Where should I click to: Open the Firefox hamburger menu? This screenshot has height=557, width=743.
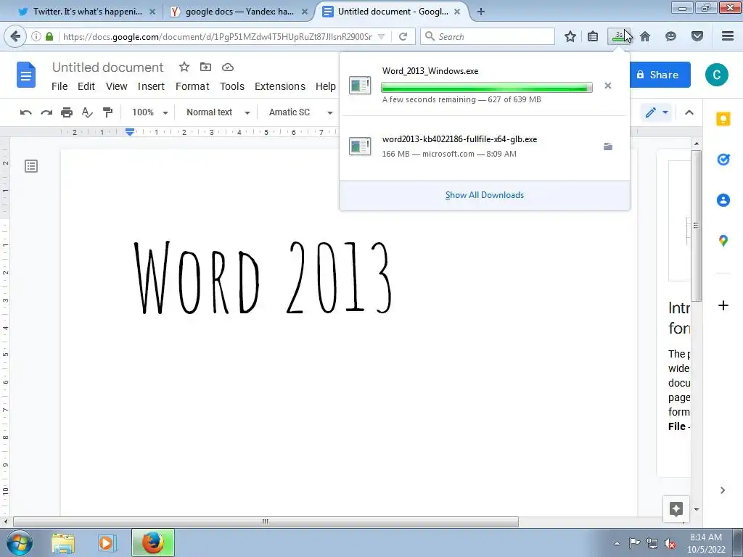point(728,36)
